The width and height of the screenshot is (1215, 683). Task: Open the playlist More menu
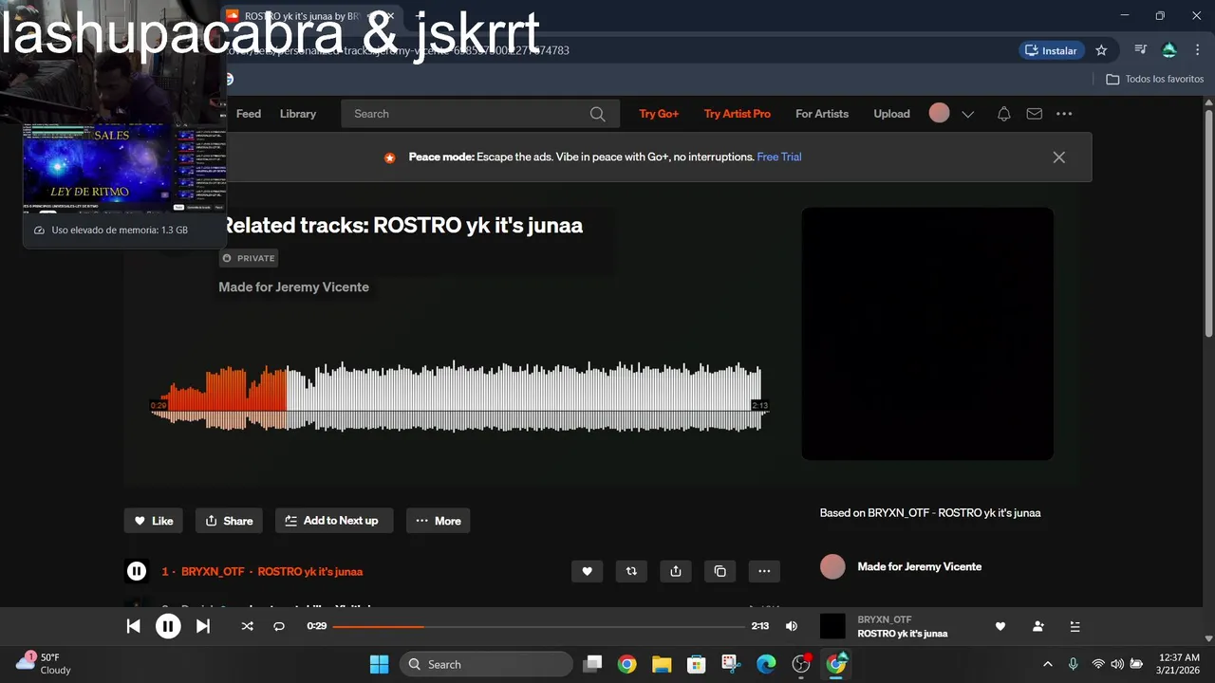pos(439,521)
